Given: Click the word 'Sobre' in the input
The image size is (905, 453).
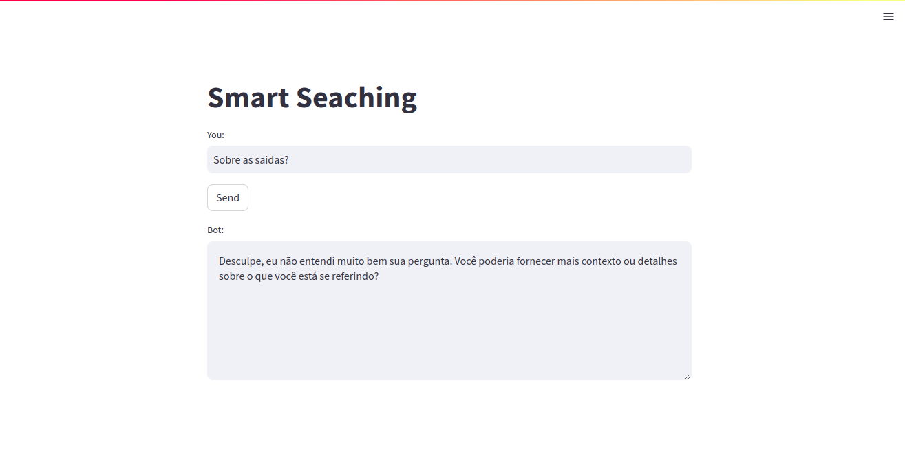Looking at the screenshot, I should click(x=226, y=159).
